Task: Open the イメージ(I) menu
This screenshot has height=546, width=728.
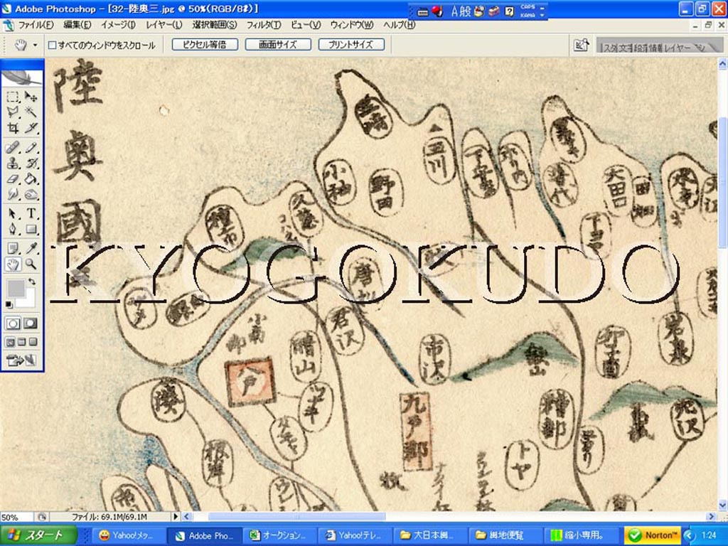Action: point(118,25)
